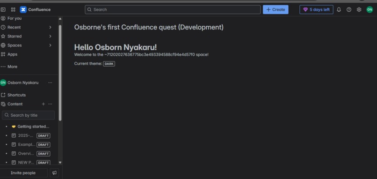The image size is (377, 179).
Task: Open the help question mark icon
Action: 349,10
